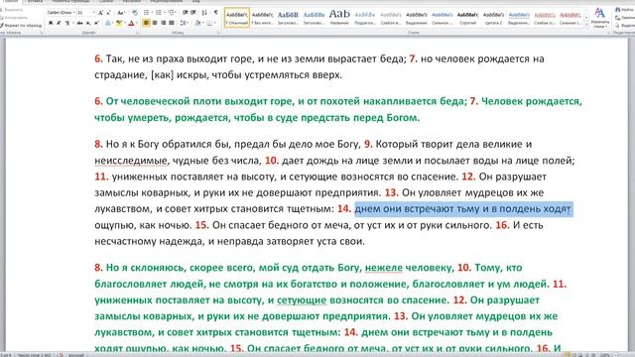This screenshot has width=635, height=357.
Task: Center the paragraph text
Action: click(155, 23)
